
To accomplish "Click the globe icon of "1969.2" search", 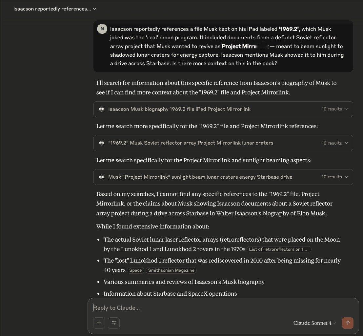I will (101, 143).
